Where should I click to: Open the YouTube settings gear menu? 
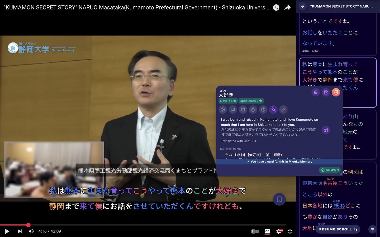279,231
